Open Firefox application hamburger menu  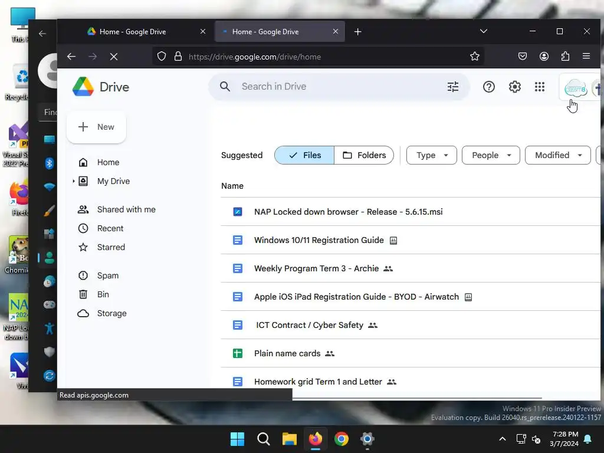click(586, 56)
